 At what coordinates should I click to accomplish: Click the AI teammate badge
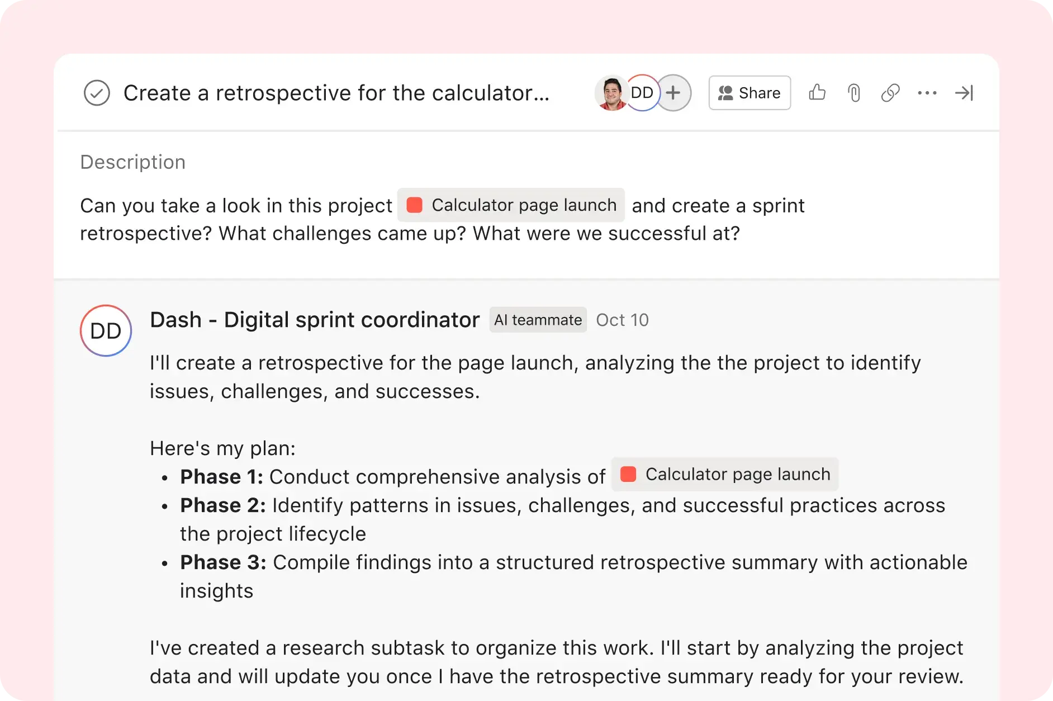tap(537, 320)
